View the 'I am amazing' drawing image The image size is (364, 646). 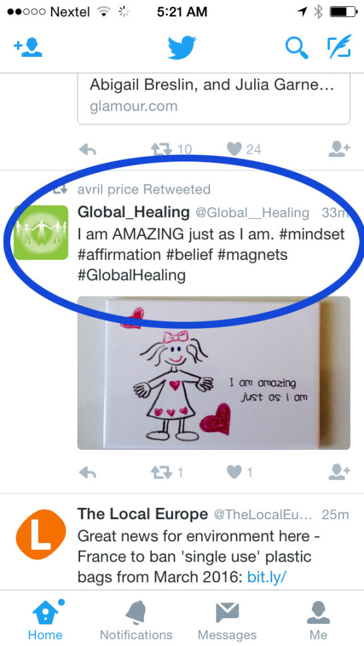click(x=214, y=373)
